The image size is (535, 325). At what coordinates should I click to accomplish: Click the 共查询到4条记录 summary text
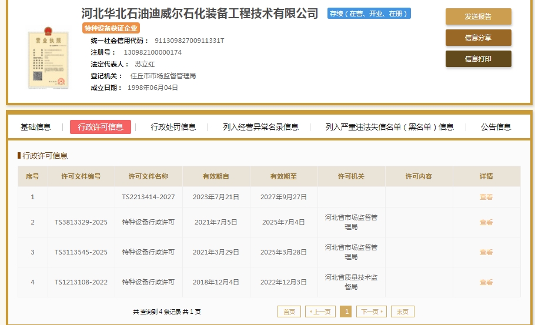tap(167, 311)
